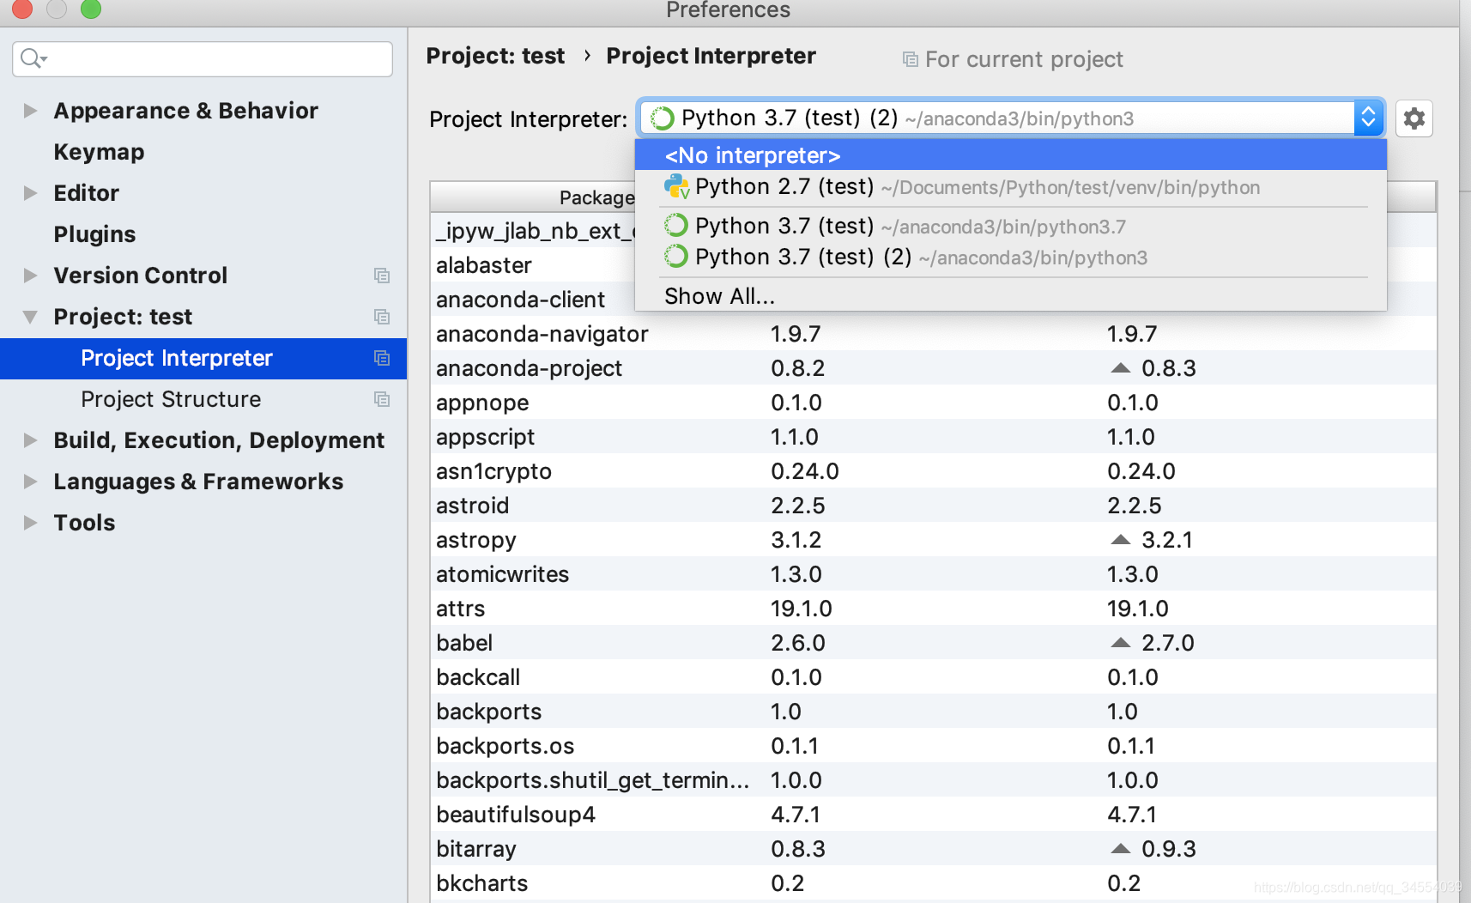Click the For current project icon

(x=910, y=59)
